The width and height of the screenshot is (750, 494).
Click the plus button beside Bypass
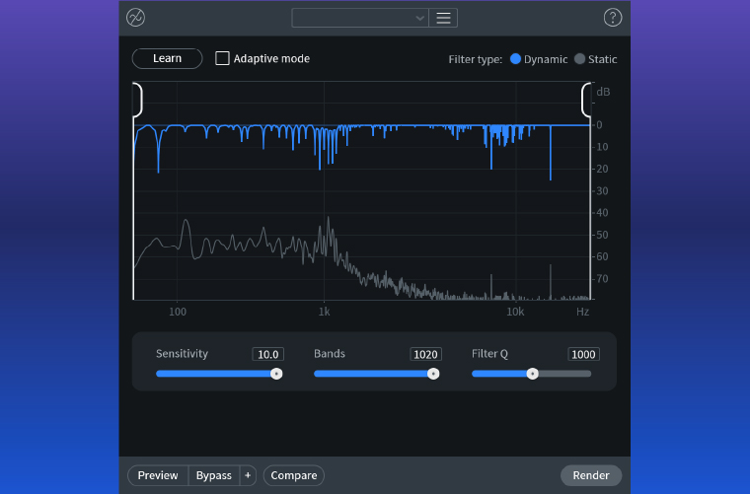click(x=248, y=475)
